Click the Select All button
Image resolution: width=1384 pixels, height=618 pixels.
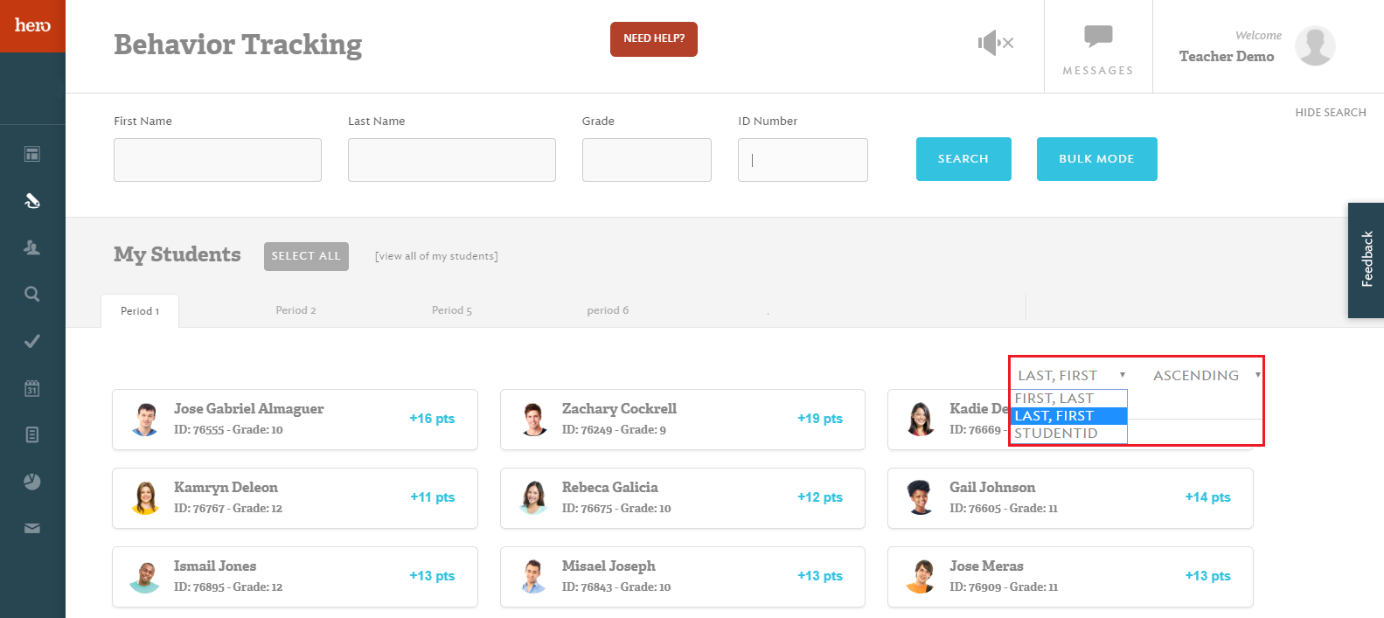306,256
